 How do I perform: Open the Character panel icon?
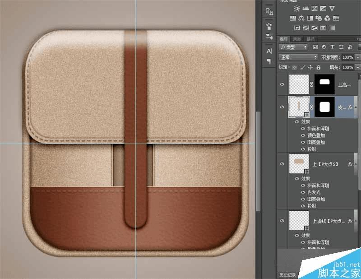pos(269,51)
